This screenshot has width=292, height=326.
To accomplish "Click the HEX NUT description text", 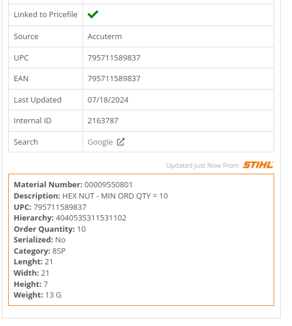I will [x=115, y=196].
